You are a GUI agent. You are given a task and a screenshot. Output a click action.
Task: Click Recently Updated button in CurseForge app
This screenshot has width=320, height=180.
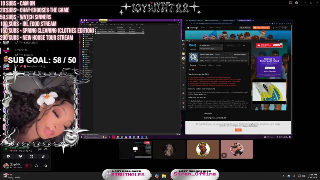coord(240,54)
